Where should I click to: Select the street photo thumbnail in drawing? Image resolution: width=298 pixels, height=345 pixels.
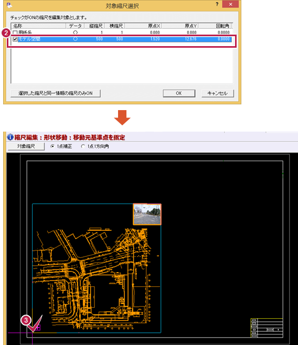pos(147,214)
